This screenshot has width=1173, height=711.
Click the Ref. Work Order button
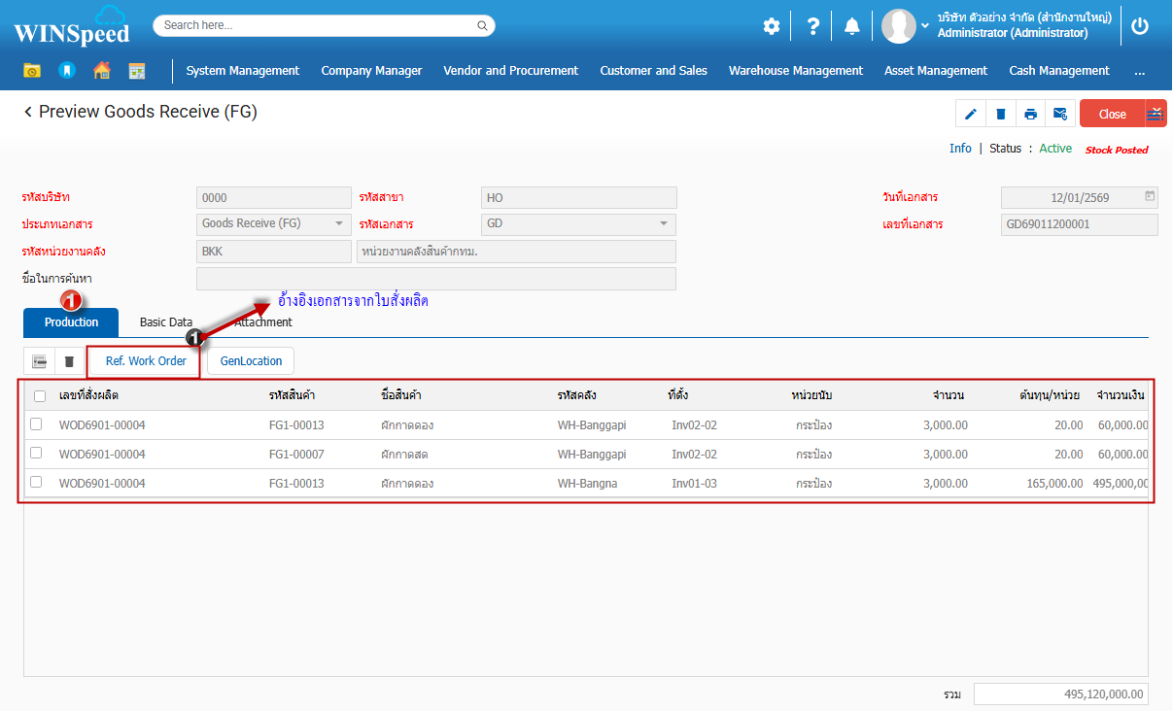pos(145,361)
